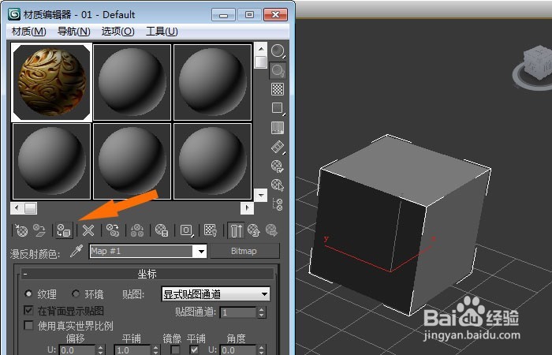552x355 pixels.
Task: Click the 贴图通道 value field
Action: coord(238,312)
